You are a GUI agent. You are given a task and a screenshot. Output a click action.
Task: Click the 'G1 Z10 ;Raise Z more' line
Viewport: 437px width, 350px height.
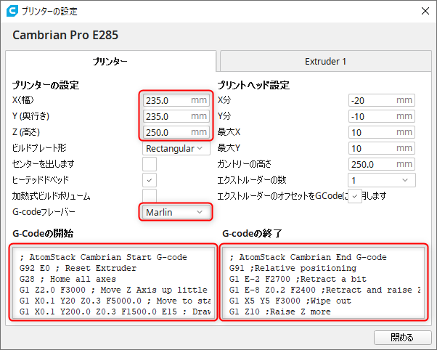279,312
